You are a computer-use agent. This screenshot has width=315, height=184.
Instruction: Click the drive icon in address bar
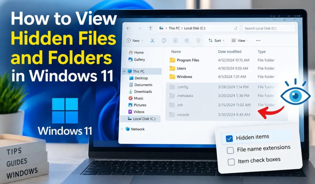tap(161, 28)
